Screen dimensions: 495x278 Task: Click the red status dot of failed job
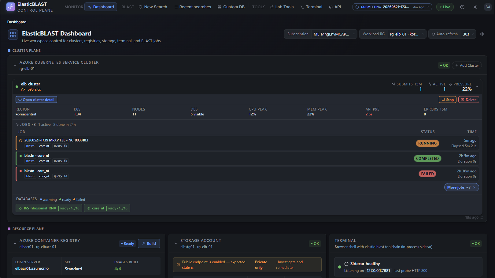pos(20,171)
